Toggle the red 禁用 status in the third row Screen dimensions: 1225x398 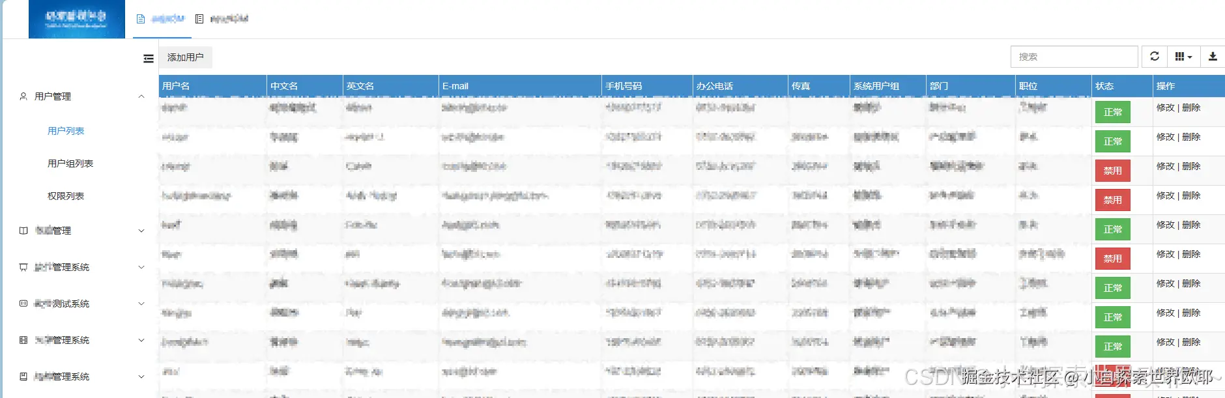[x=1113, y=171]
